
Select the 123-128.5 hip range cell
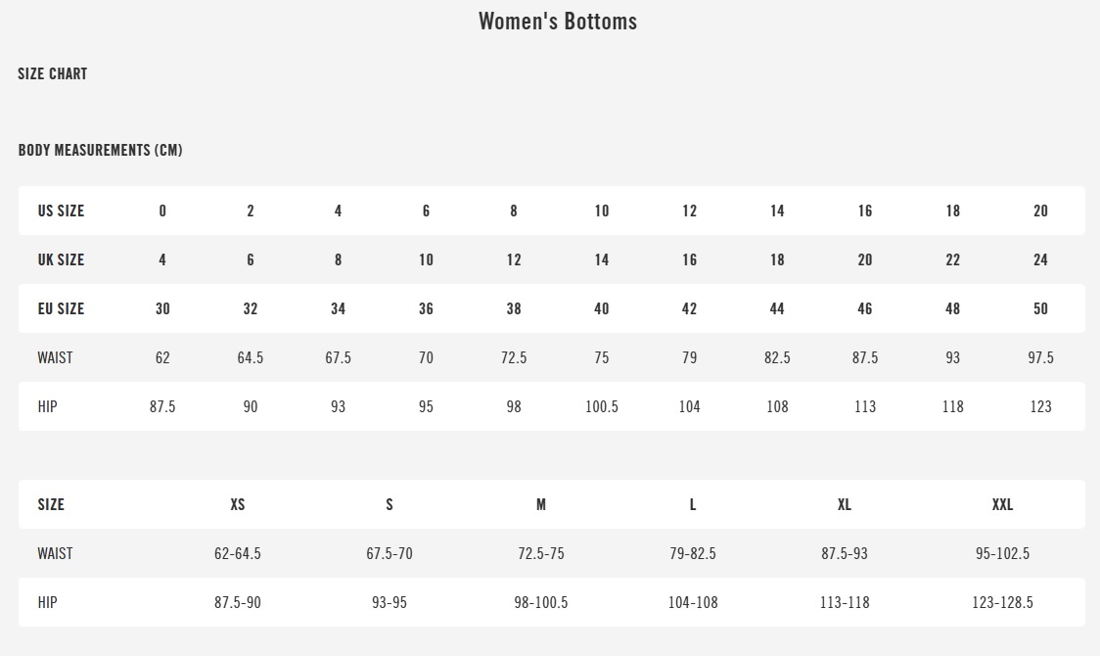pos(1003,602)
